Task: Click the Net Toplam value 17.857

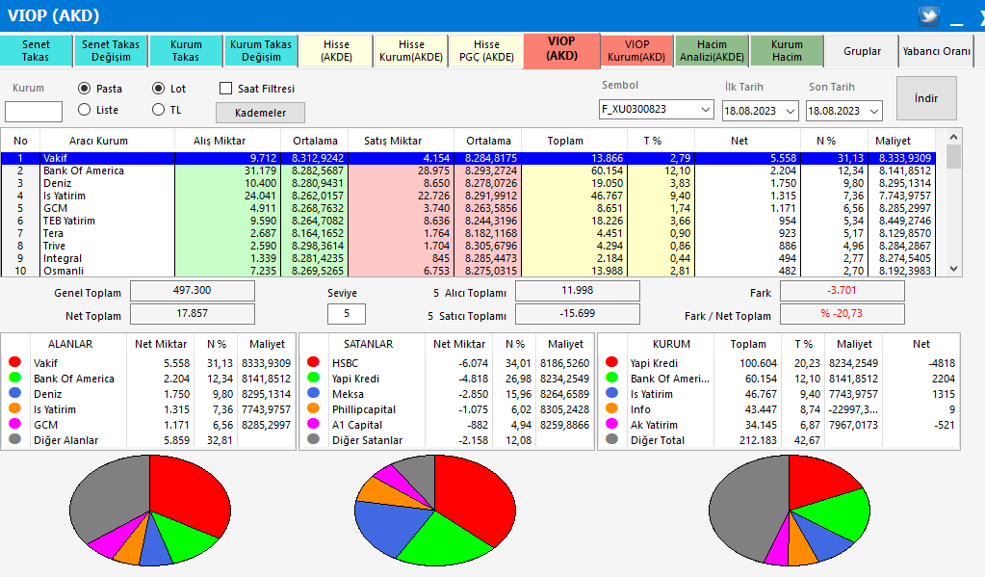Action: click(x=193, y=314)
